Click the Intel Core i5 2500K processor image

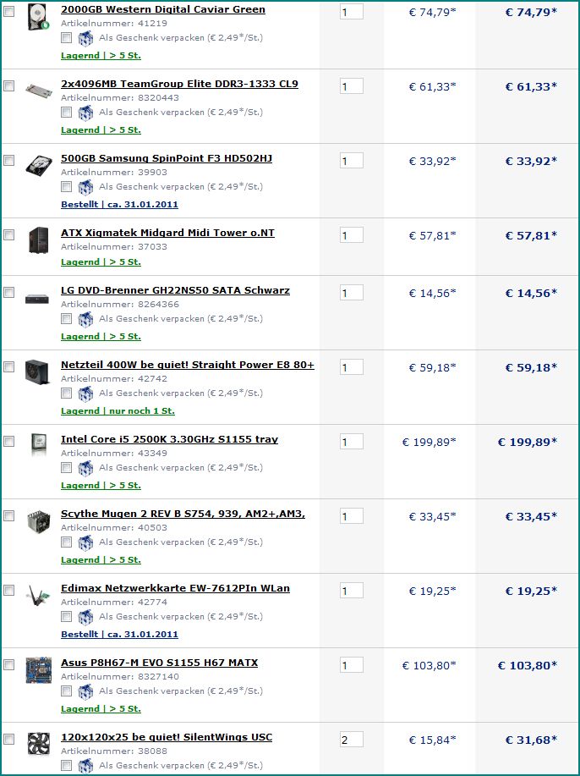[39, 446]
